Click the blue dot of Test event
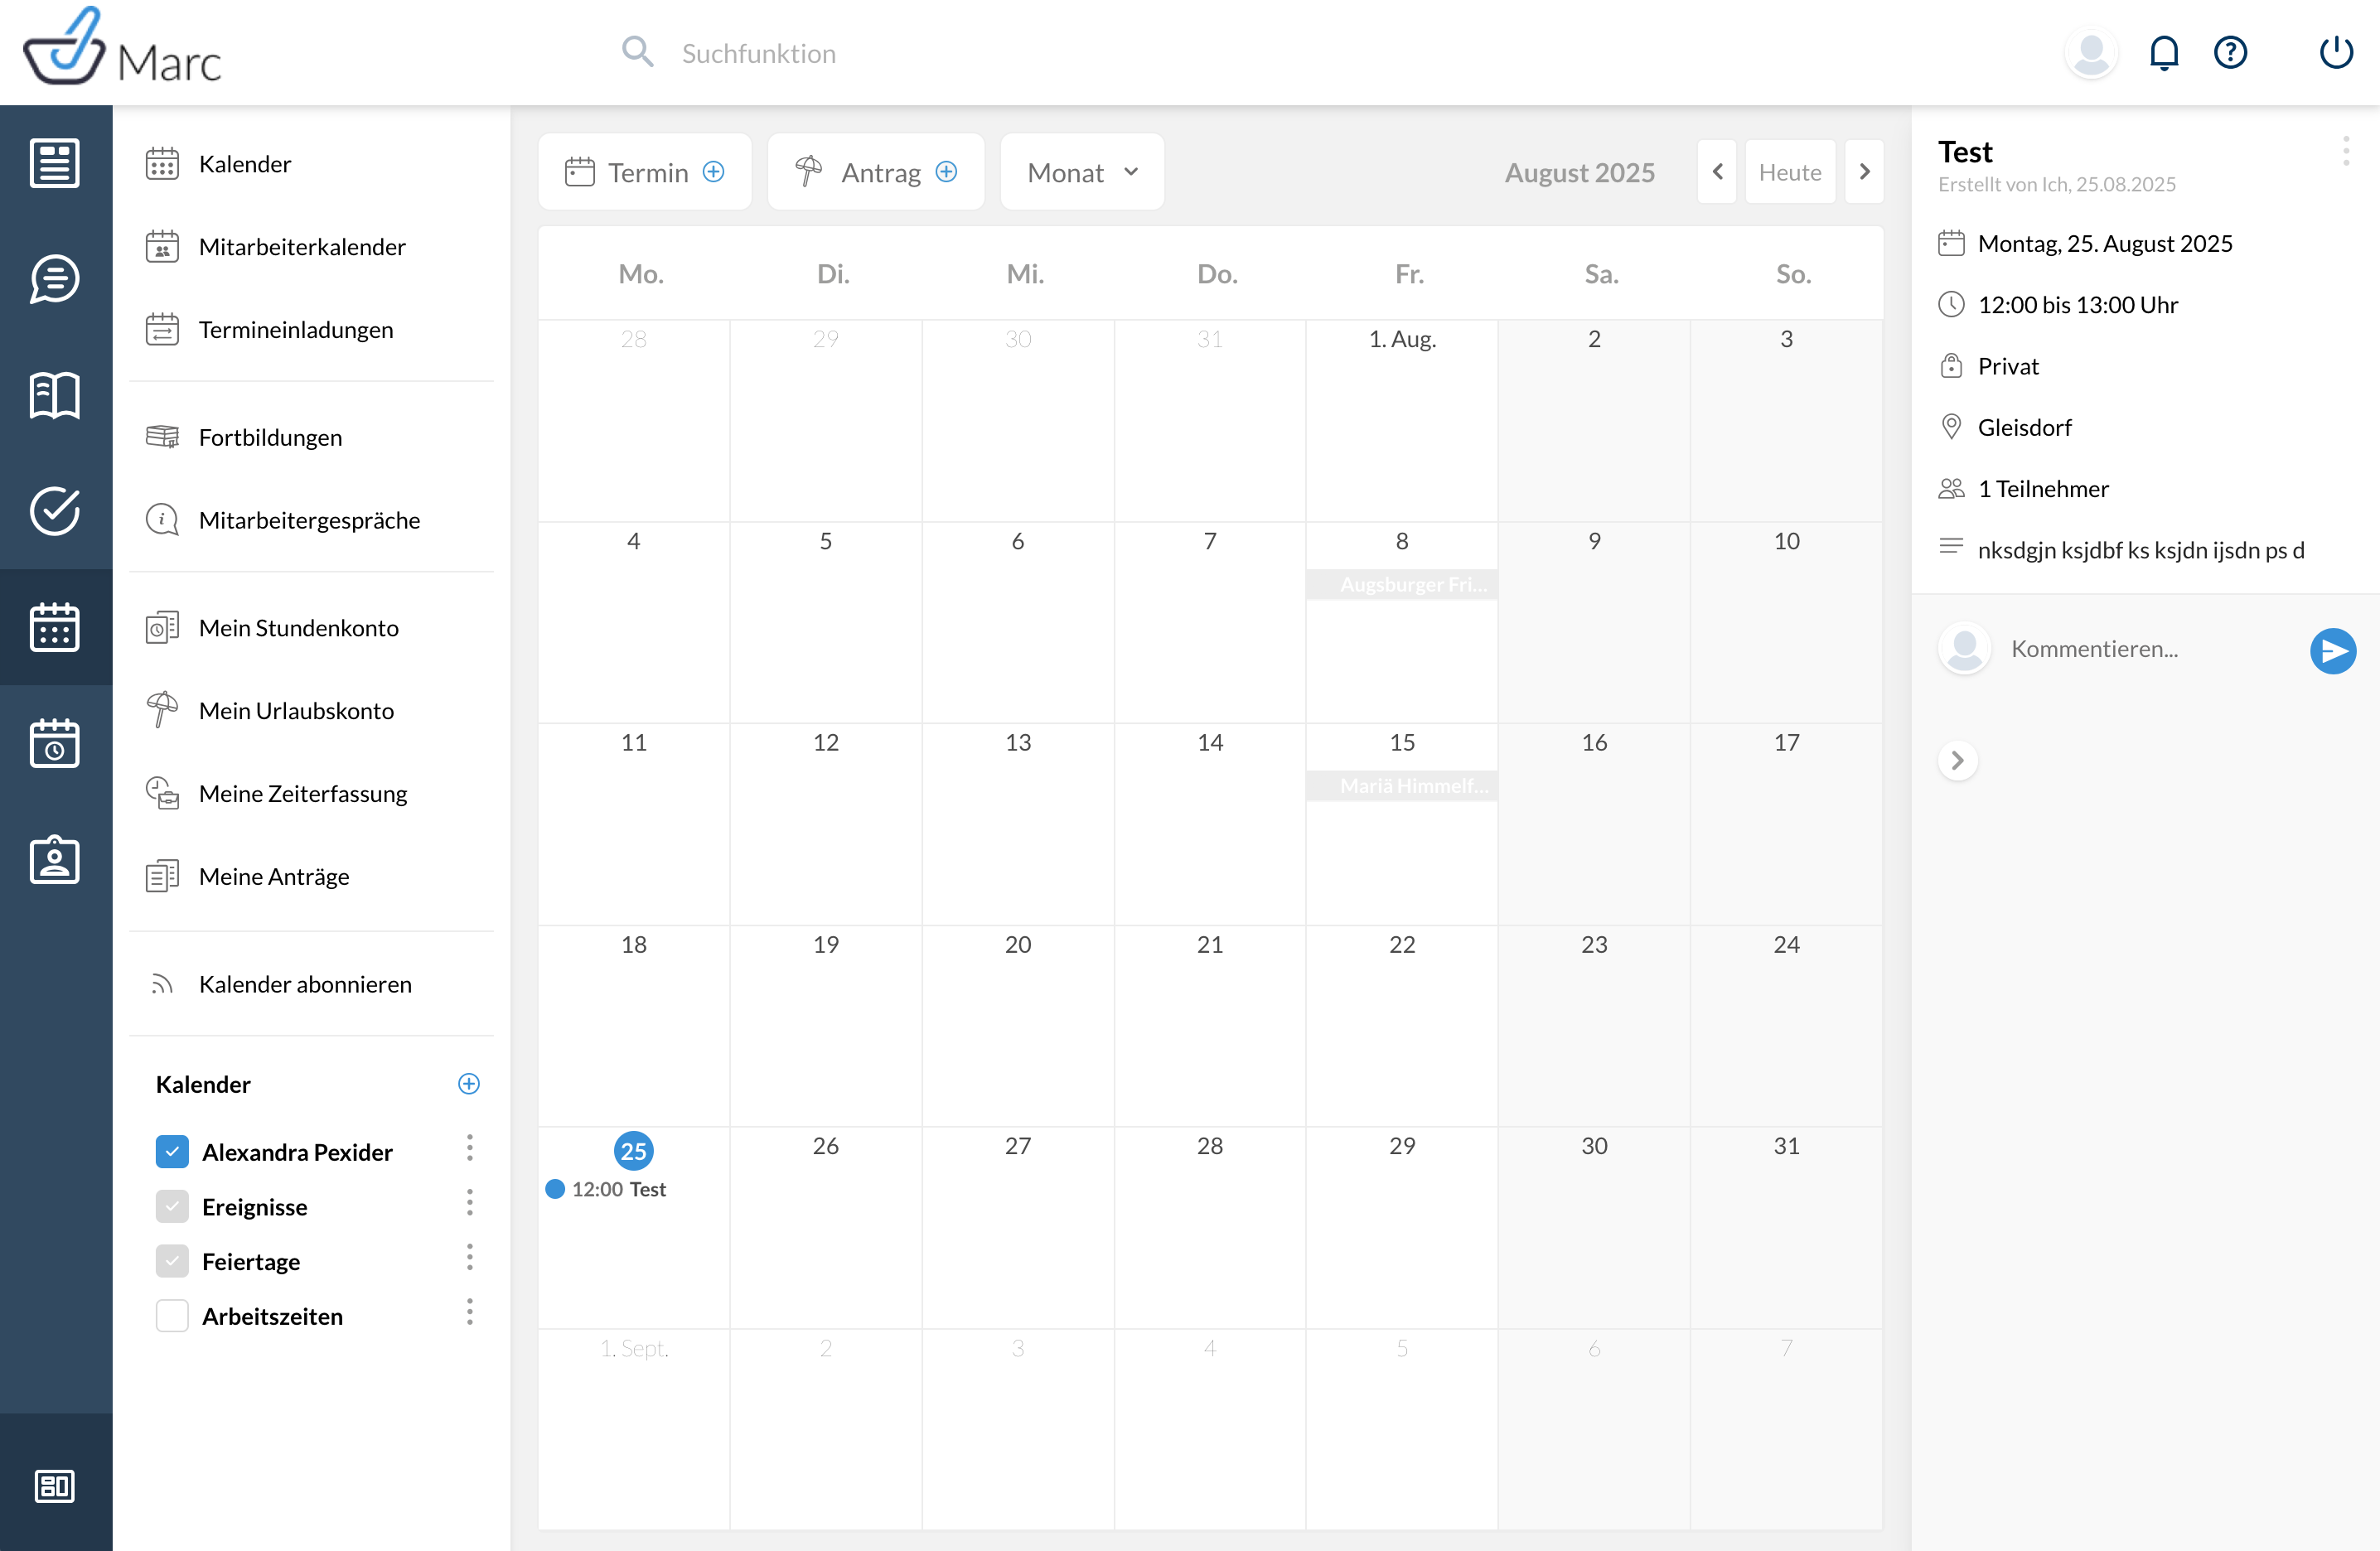 (555, 1189)
